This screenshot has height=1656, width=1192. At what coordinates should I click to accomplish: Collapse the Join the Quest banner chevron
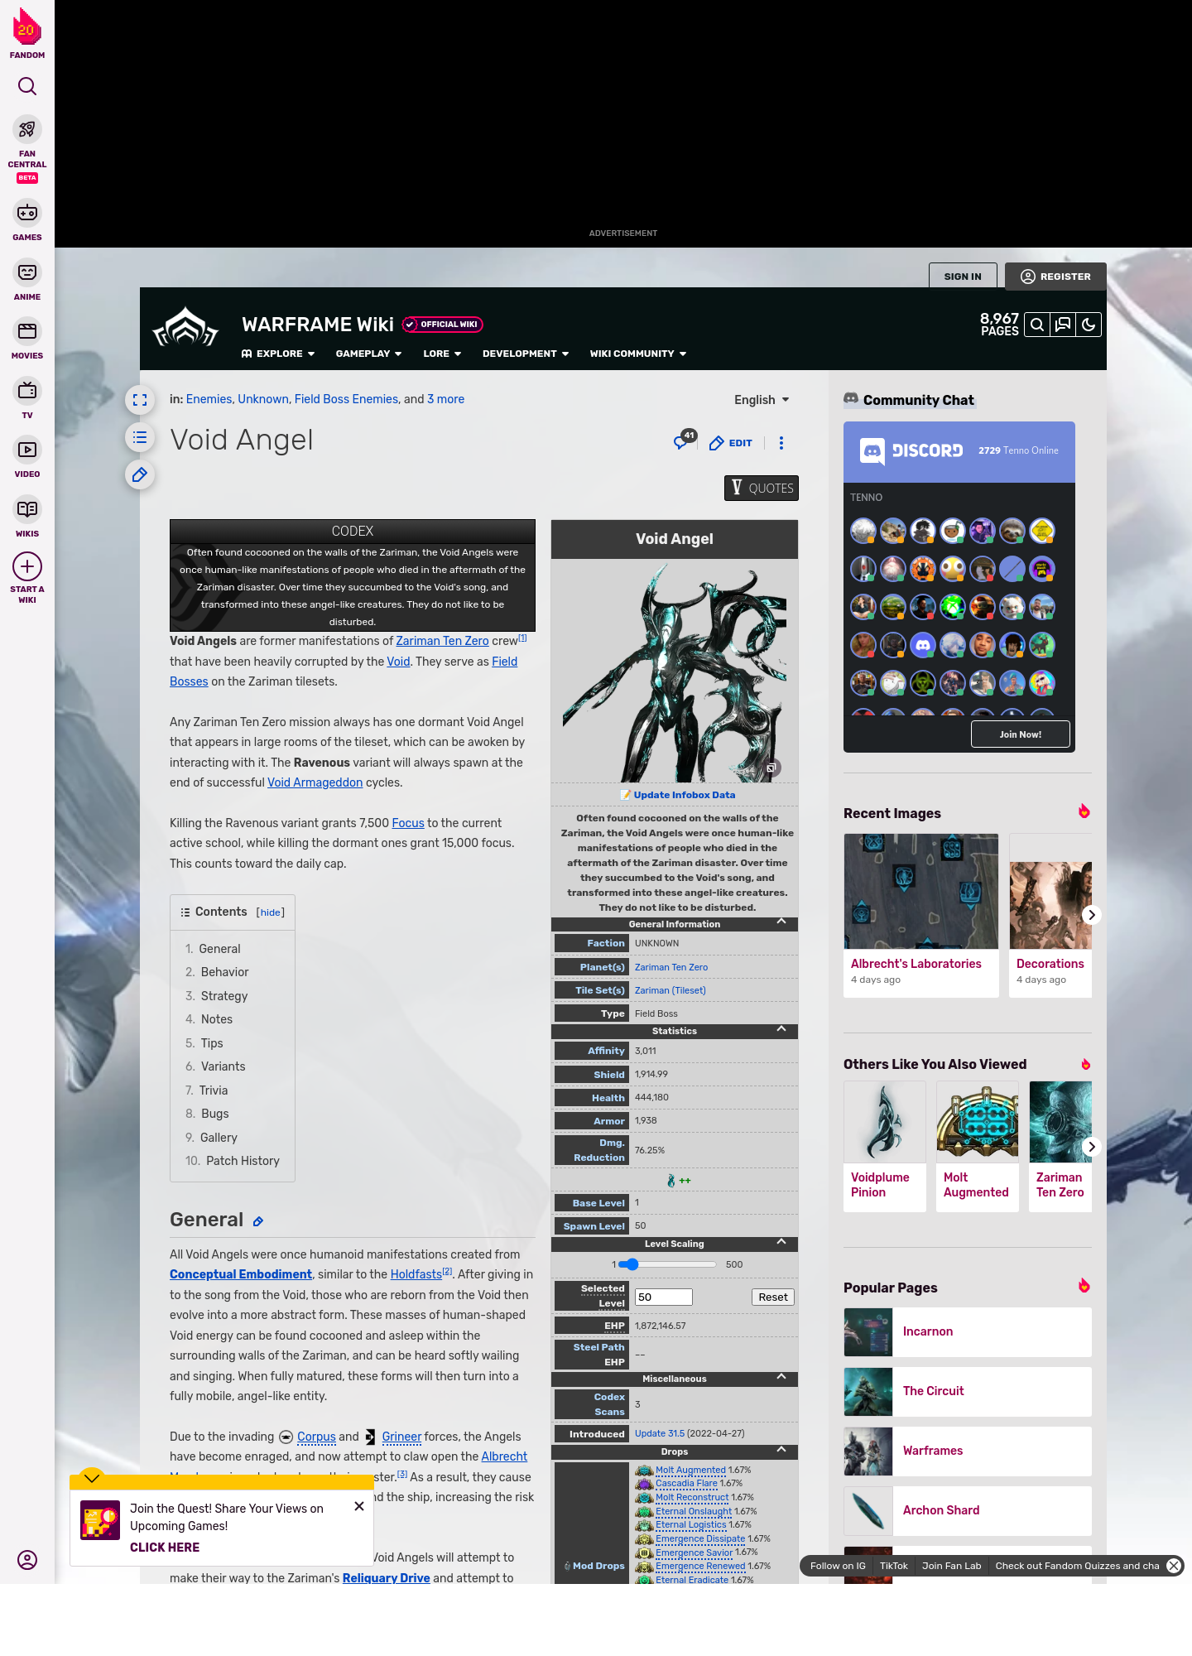tap(92, 1479)
